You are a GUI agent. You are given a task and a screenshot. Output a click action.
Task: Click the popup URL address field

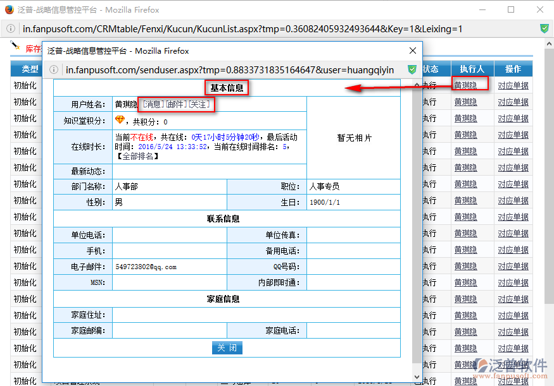pos(228,69)
